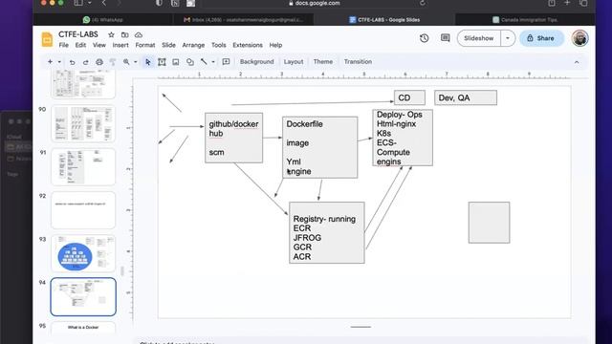Select the CD box on slide

pyautogui.click(x=409, y=97)
